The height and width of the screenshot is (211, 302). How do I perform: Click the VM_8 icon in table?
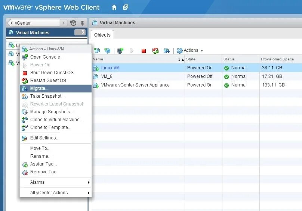(x=96, y=77)
